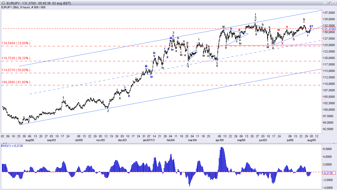Close the EUR/JPY chart window
The image size is (337, 190).
[334, 3]
